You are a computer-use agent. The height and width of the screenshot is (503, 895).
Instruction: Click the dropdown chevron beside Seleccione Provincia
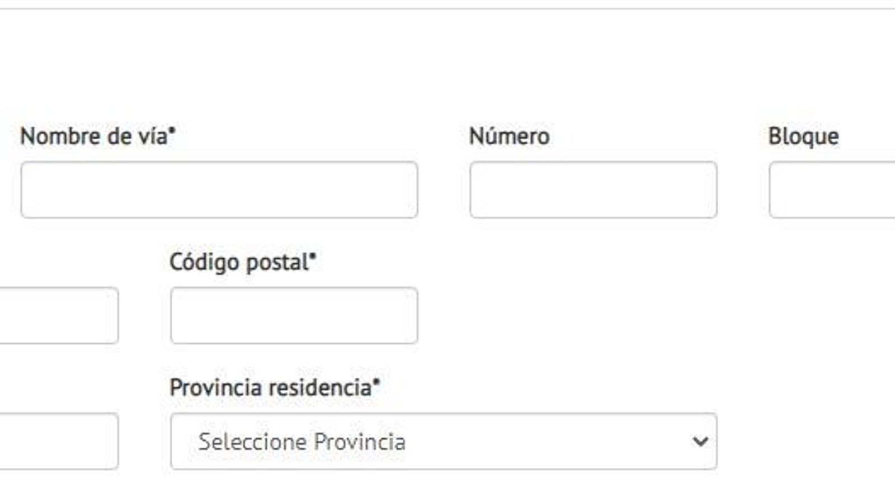point(699,441)
